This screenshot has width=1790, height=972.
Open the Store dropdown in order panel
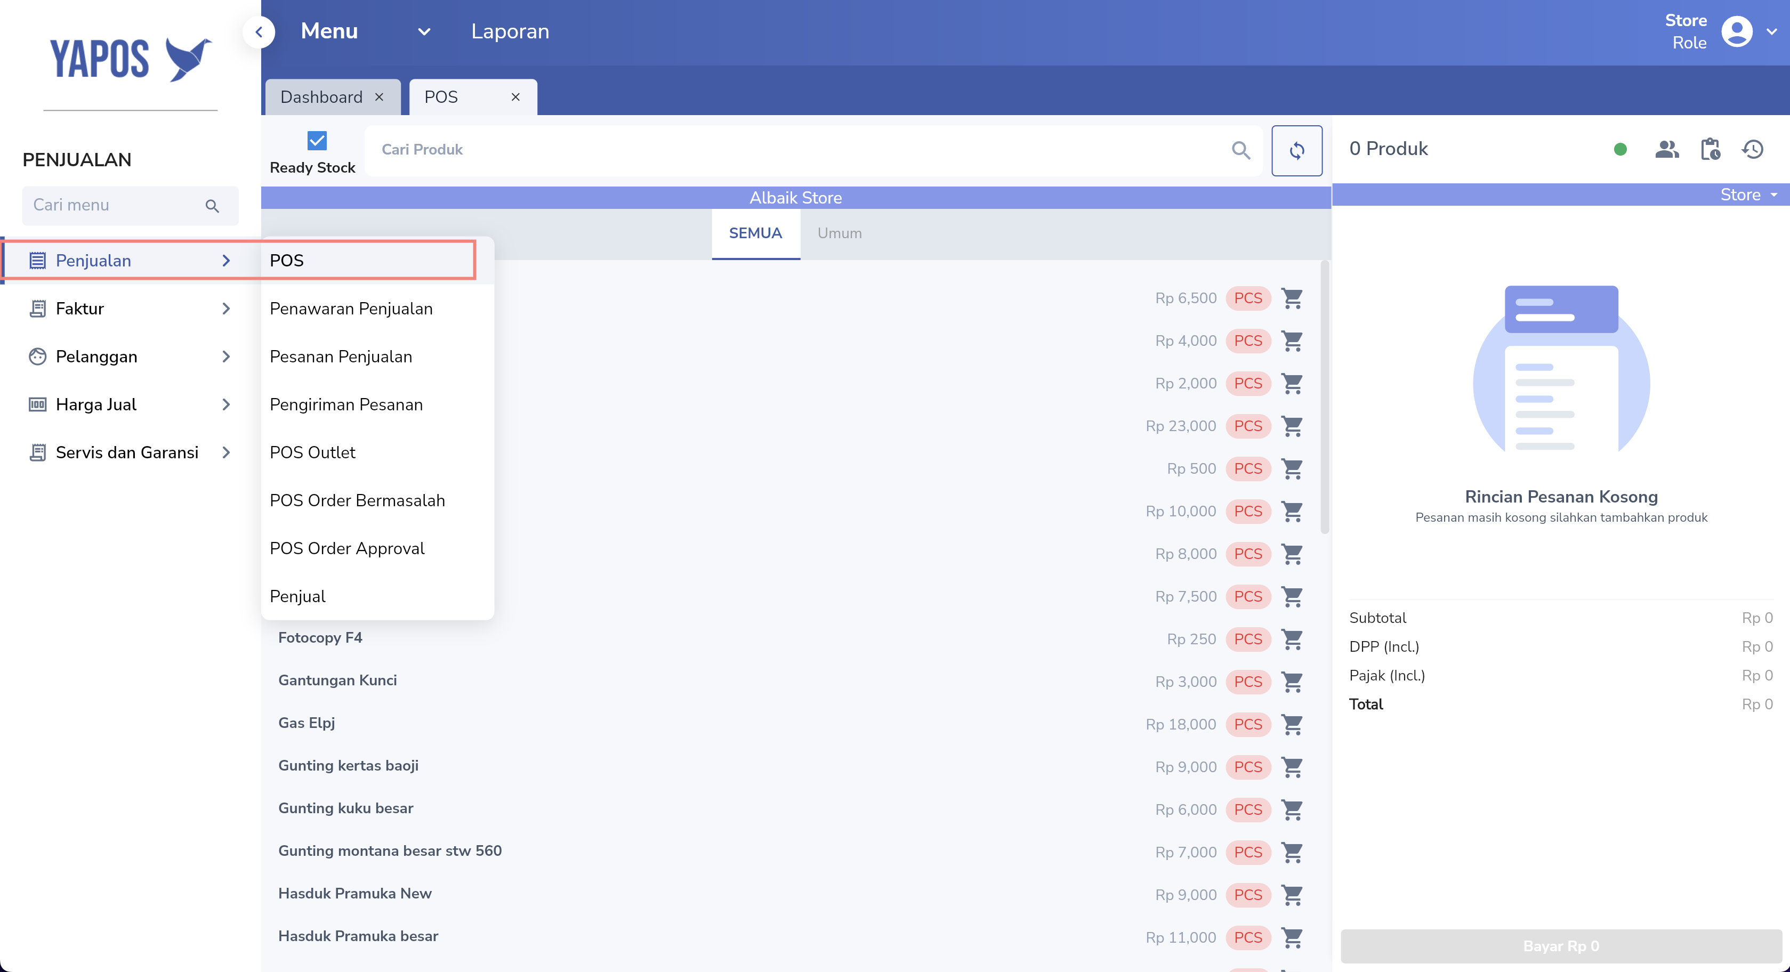pos(1747,195)
